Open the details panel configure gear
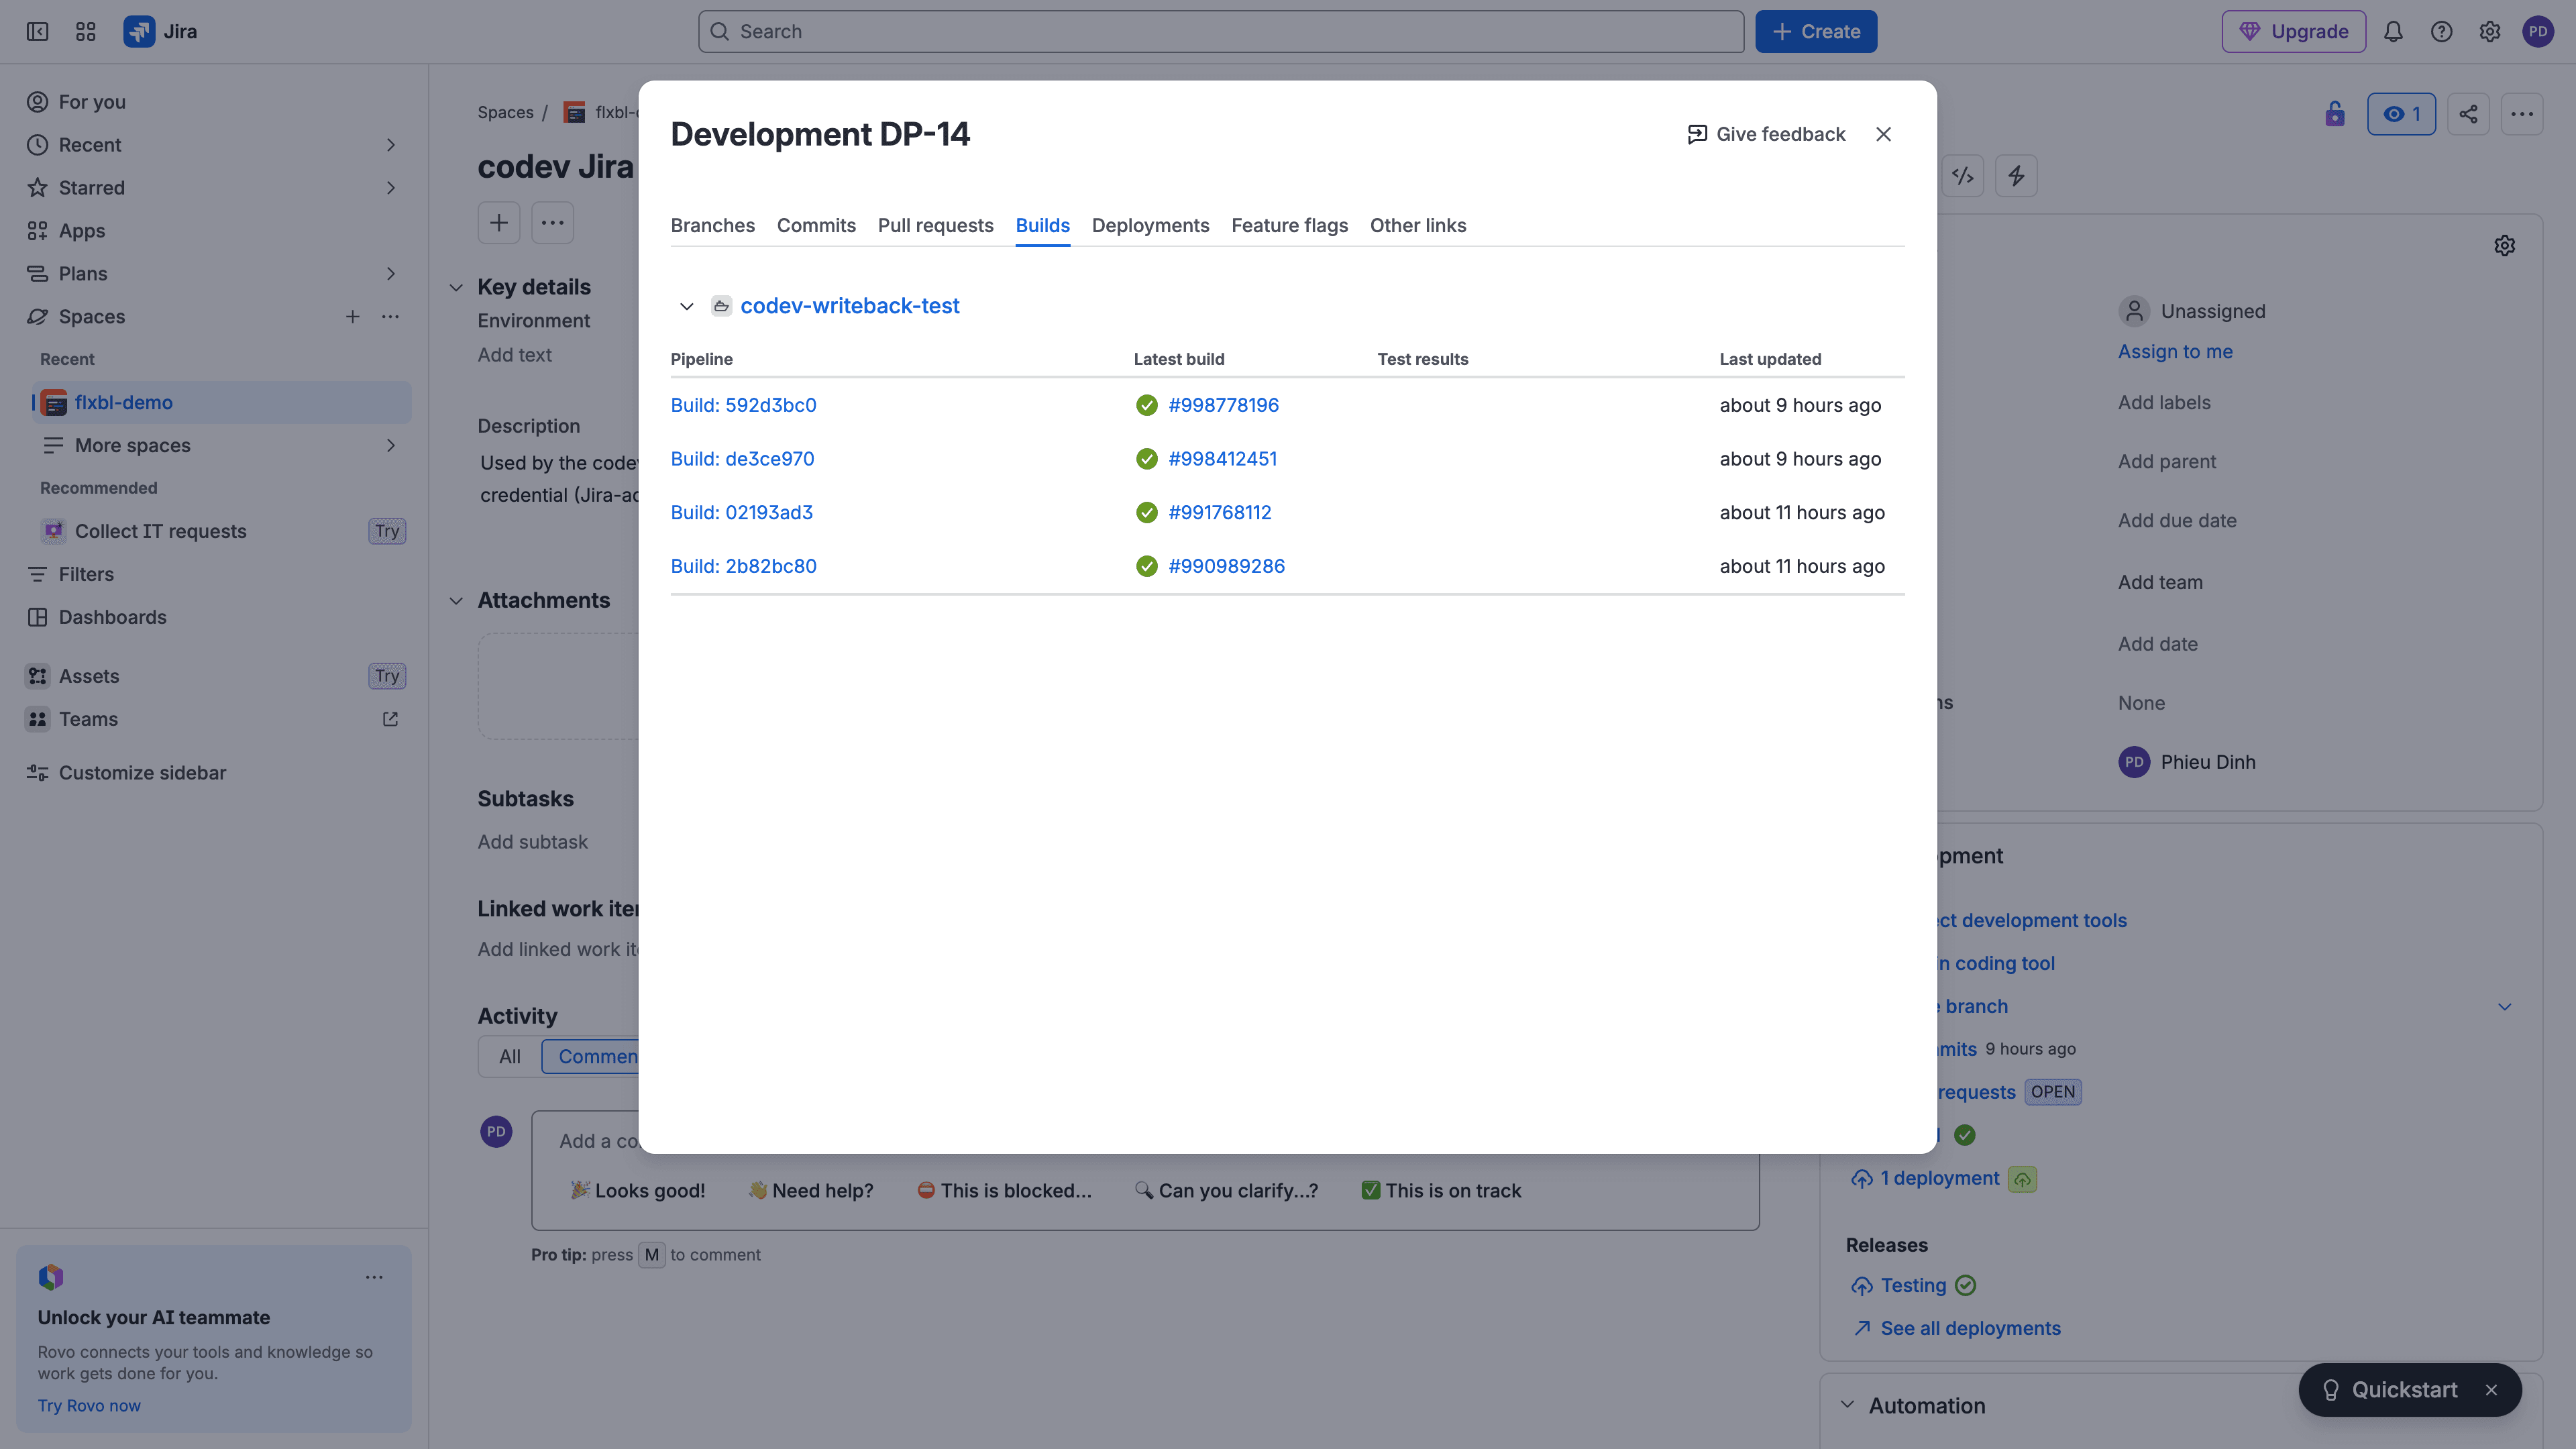The height and width of the screenshot is (1449, 2576). point(2505,246)
